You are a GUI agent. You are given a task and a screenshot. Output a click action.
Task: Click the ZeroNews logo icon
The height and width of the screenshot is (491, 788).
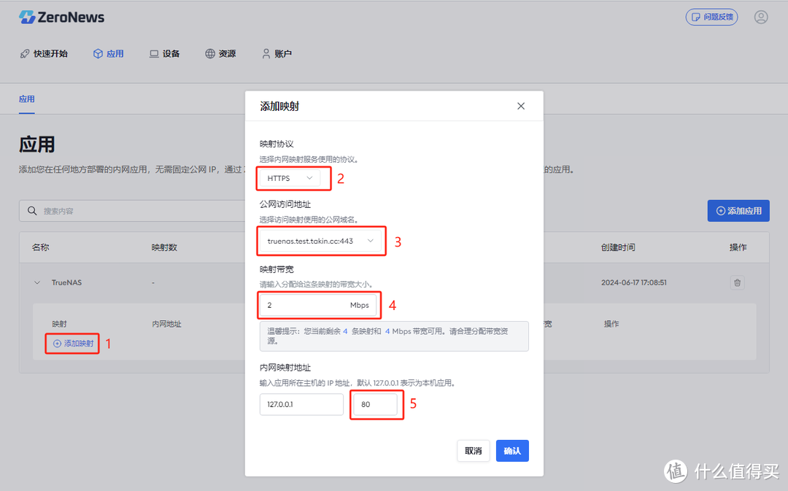coord(27,16)
